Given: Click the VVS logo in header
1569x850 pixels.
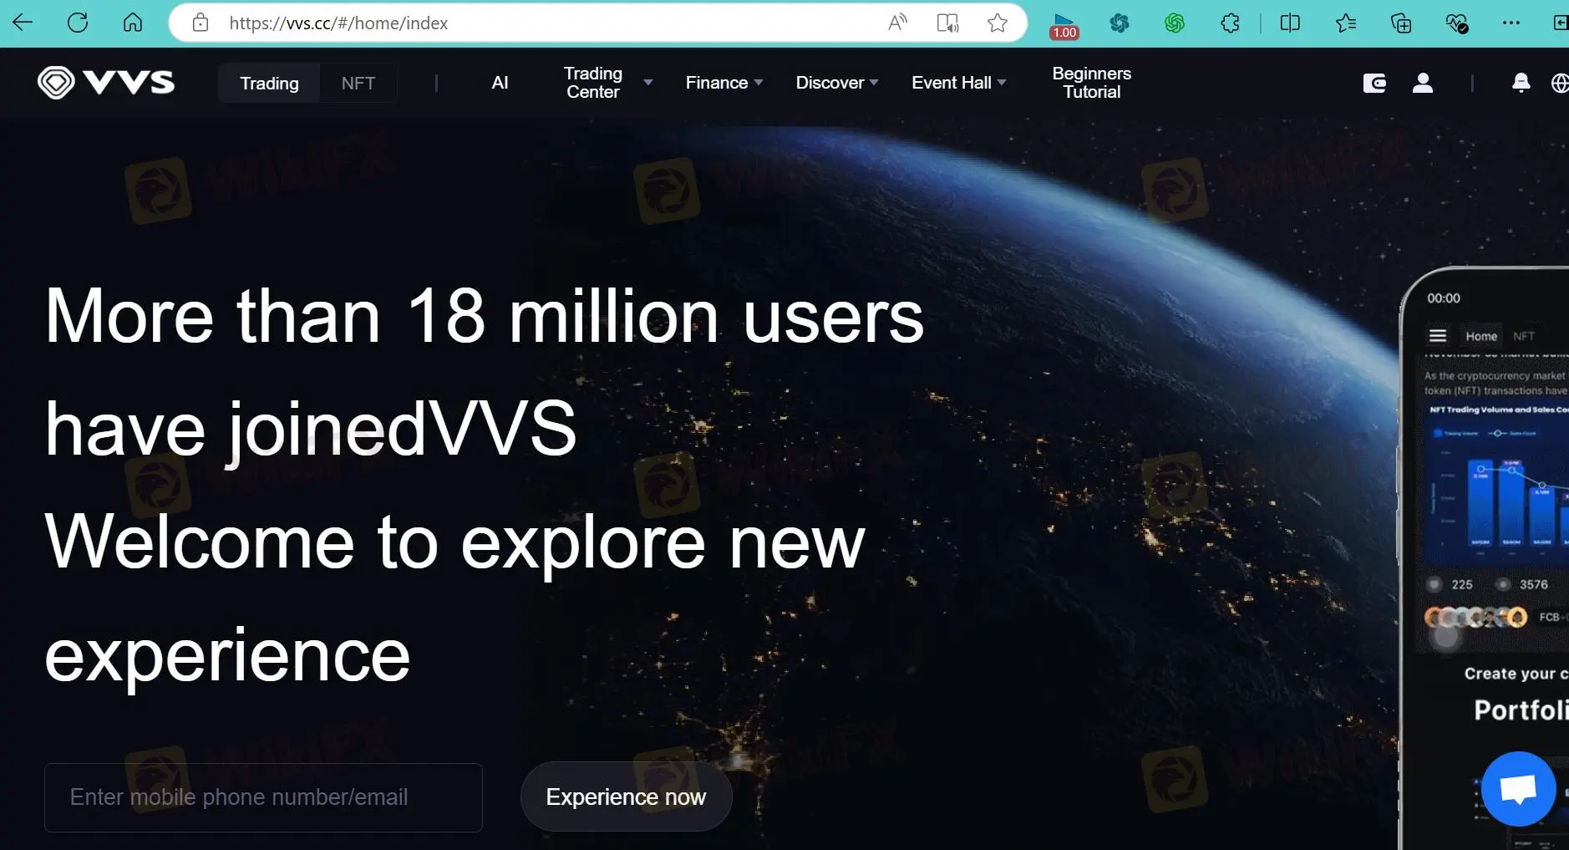Looking at the screenshot, I should point(106,83).
